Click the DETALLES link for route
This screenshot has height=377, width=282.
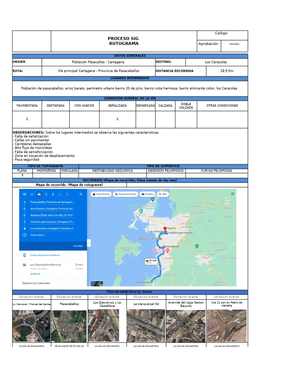tap(35, 274)
